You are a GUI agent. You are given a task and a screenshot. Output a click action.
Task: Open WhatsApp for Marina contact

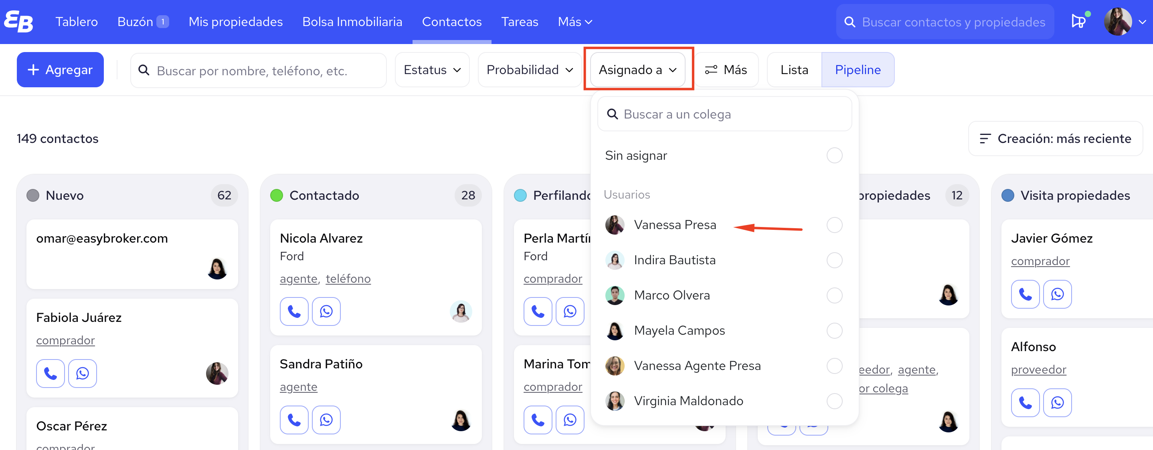pos(570,420)
